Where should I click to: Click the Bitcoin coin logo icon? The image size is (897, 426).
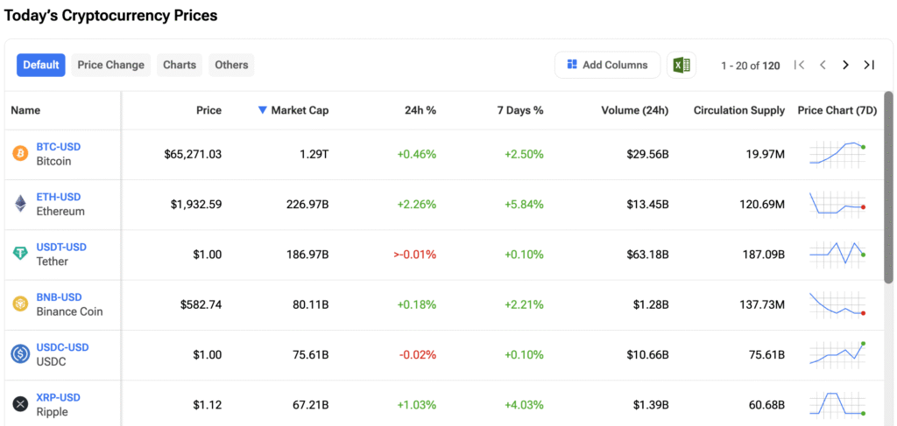(21, 154)
